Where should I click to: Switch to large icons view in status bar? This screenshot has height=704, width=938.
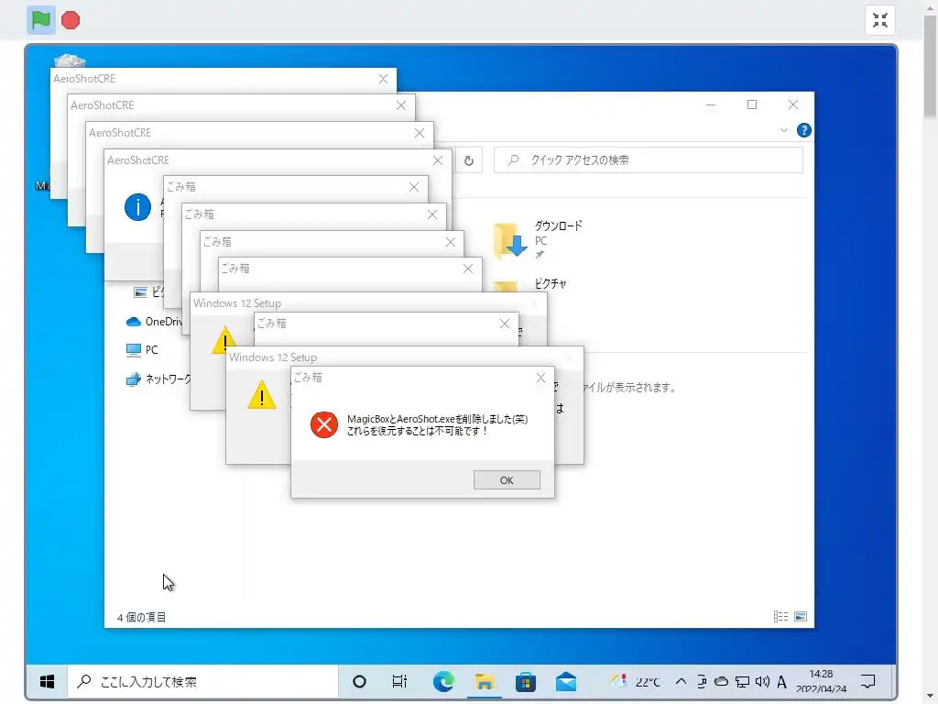[801, 616]
